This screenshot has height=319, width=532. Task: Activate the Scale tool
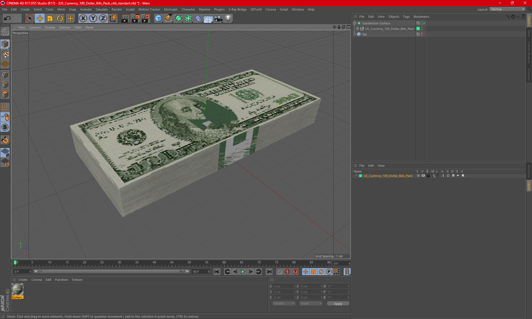(x=50, y=19)
